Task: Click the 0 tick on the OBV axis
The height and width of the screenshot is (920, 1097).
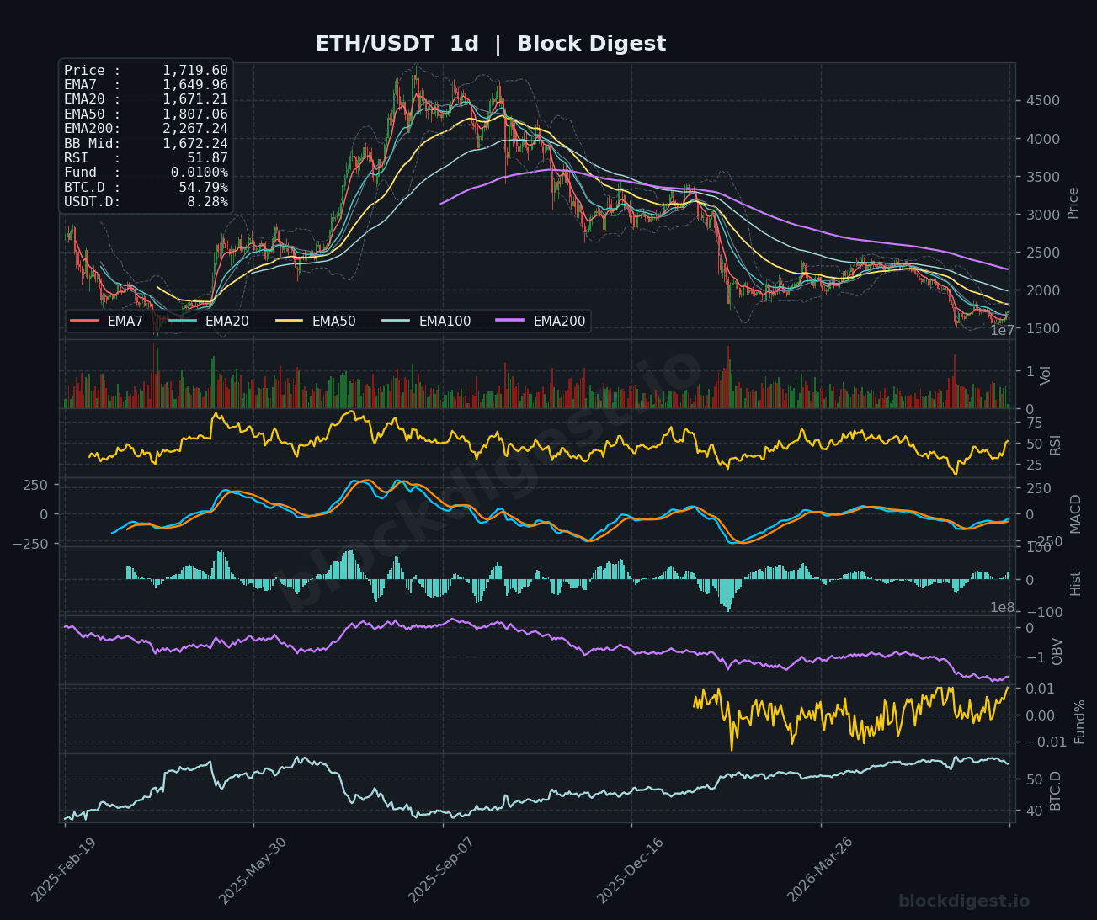Action: 1031,628
